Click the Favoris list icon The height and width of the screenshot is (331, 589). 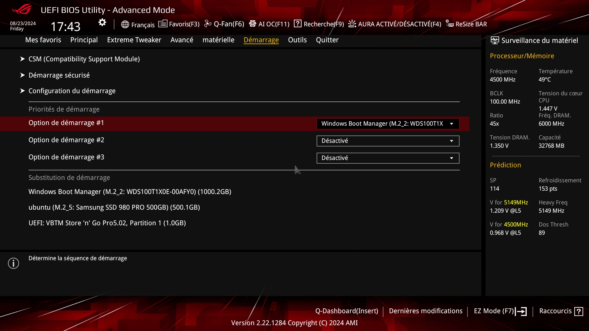(x=163, y=24)
